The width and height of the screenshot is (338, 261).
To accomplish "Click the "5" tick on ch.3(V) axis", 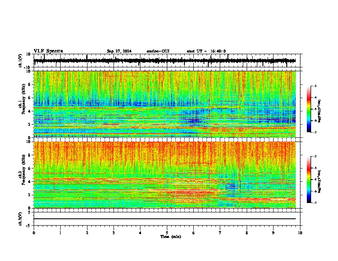I will (30, 212).
